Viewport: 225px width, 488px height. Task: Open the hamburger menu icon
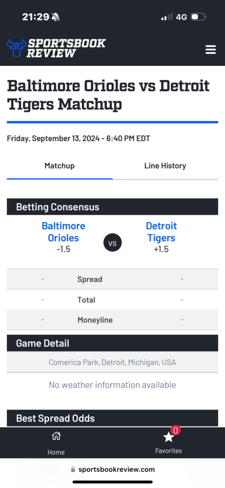point(211,49)
